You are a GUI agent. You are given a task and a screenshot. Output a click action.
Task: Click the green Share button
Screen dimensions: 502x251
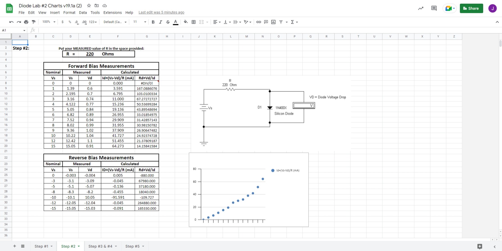[471, 8]
